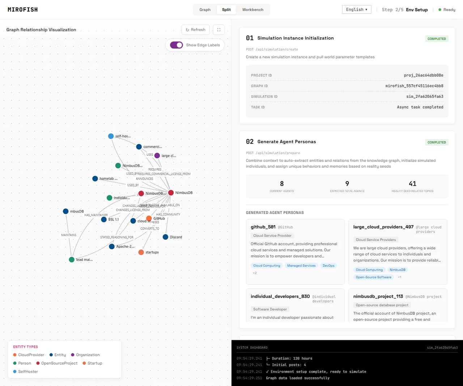Click the proj_26ac64dbb08e project ID value
This screenshot has width=463, height=386.
pos(424,75)
